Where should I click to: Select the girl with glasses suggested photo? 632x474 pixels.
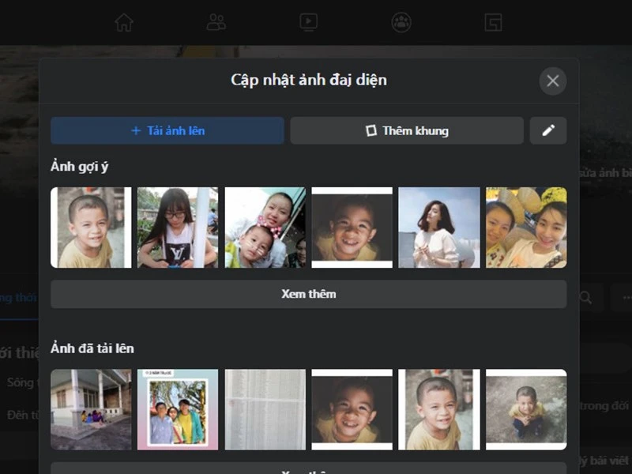177,228
